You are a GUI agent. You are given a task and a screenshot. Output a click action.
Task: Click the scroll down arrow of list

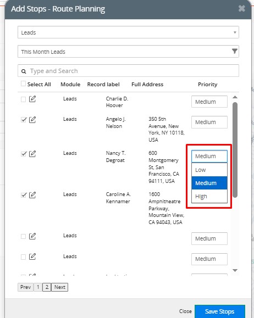pos(235,270)
